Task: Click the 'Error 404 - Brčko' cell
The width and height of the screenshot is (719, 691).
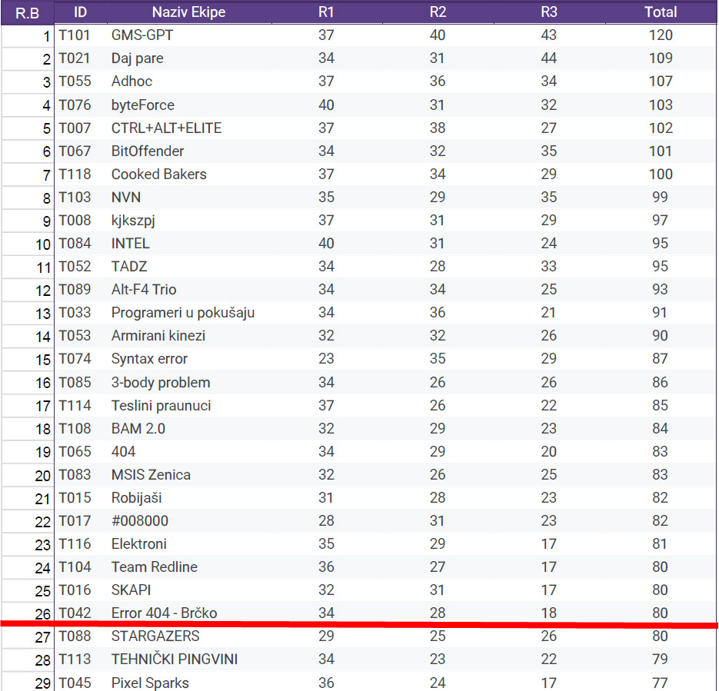Action: [x=164, y=613]
